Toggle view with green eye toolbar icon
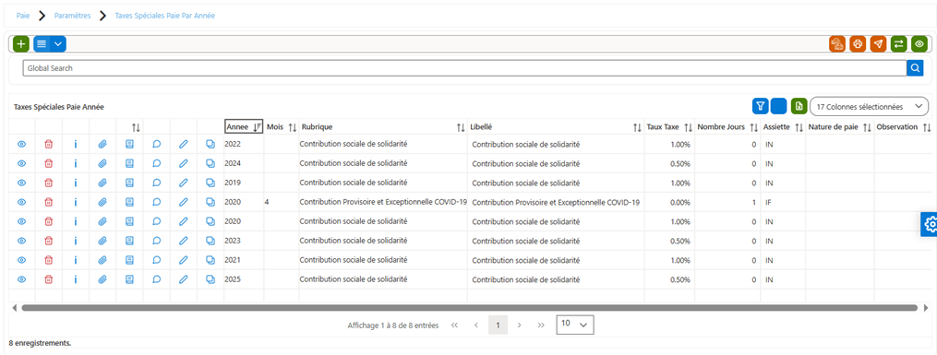This screenshot has height=355, width=937. [919, 43]
